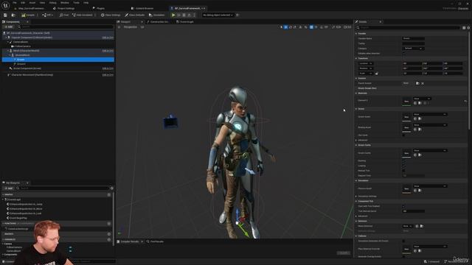Click the lock scale ratio icon
This screenshot has width=472, height=265.
tap(377, 74)
